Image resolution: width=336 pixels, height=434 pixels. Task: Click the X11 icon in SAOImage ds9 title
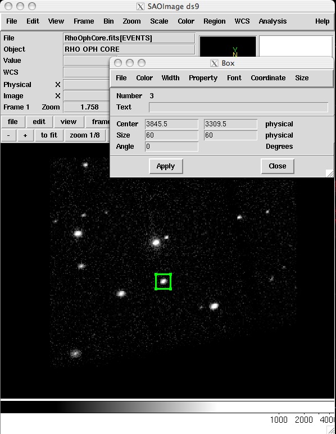click(140, 6)
